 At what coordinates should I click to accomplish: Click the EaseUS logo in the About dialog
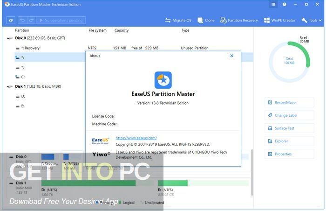pyautogui.click(x=101, y=141)
